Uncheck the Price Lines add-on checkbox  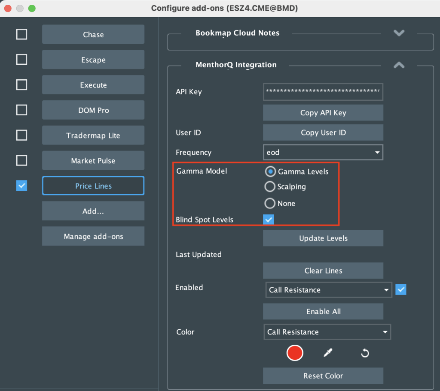21,185
